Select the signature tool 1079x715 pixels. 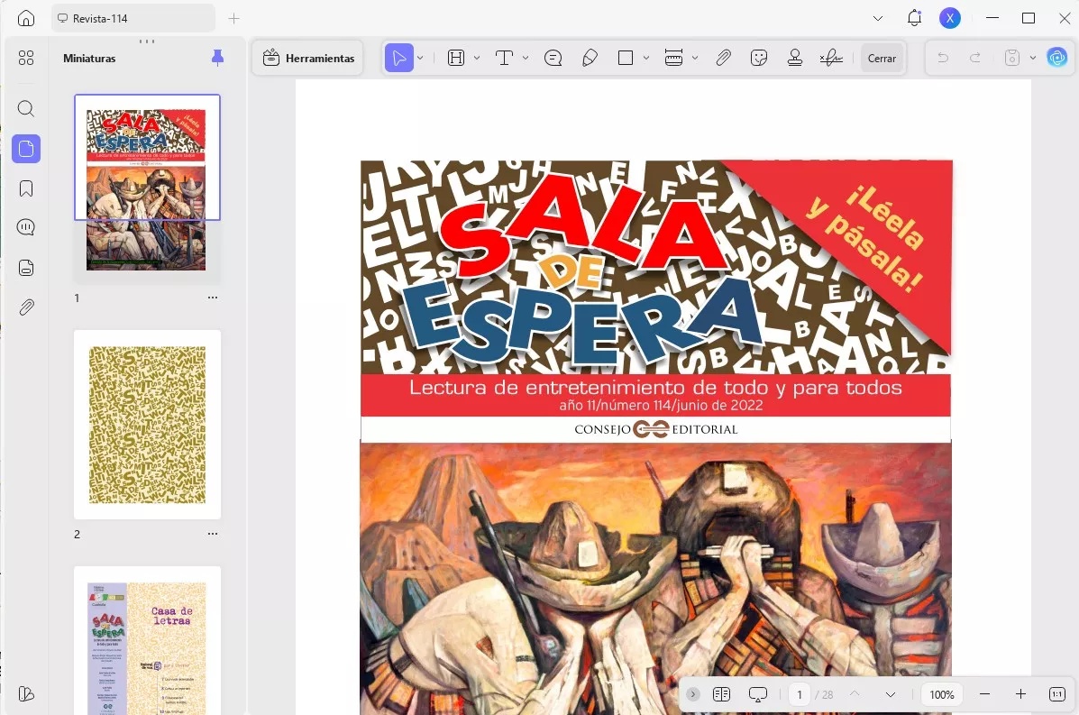[x=831, y=59]
